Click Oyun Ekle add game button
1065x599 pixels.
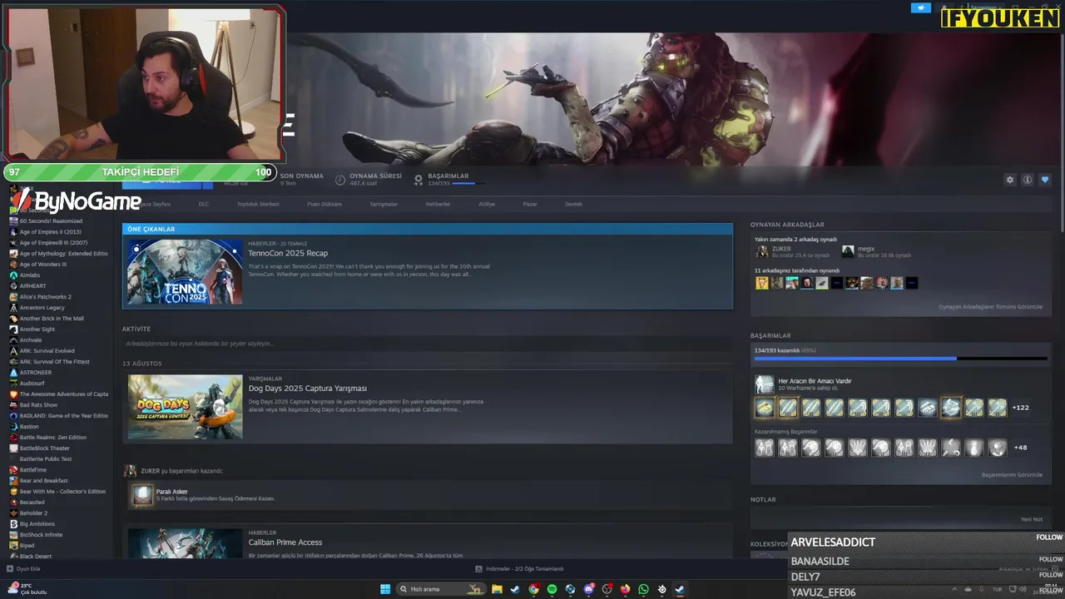(x=23, y=569)
